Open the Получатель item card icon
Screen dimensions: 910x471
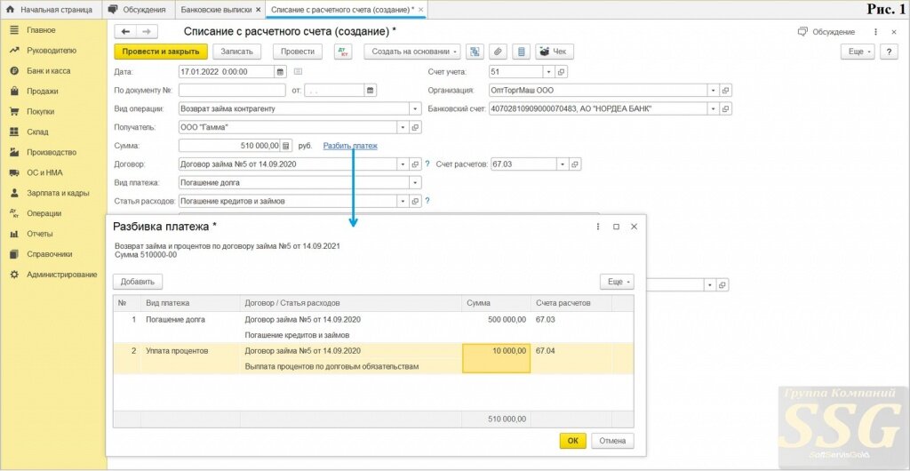tap(416, 127)
